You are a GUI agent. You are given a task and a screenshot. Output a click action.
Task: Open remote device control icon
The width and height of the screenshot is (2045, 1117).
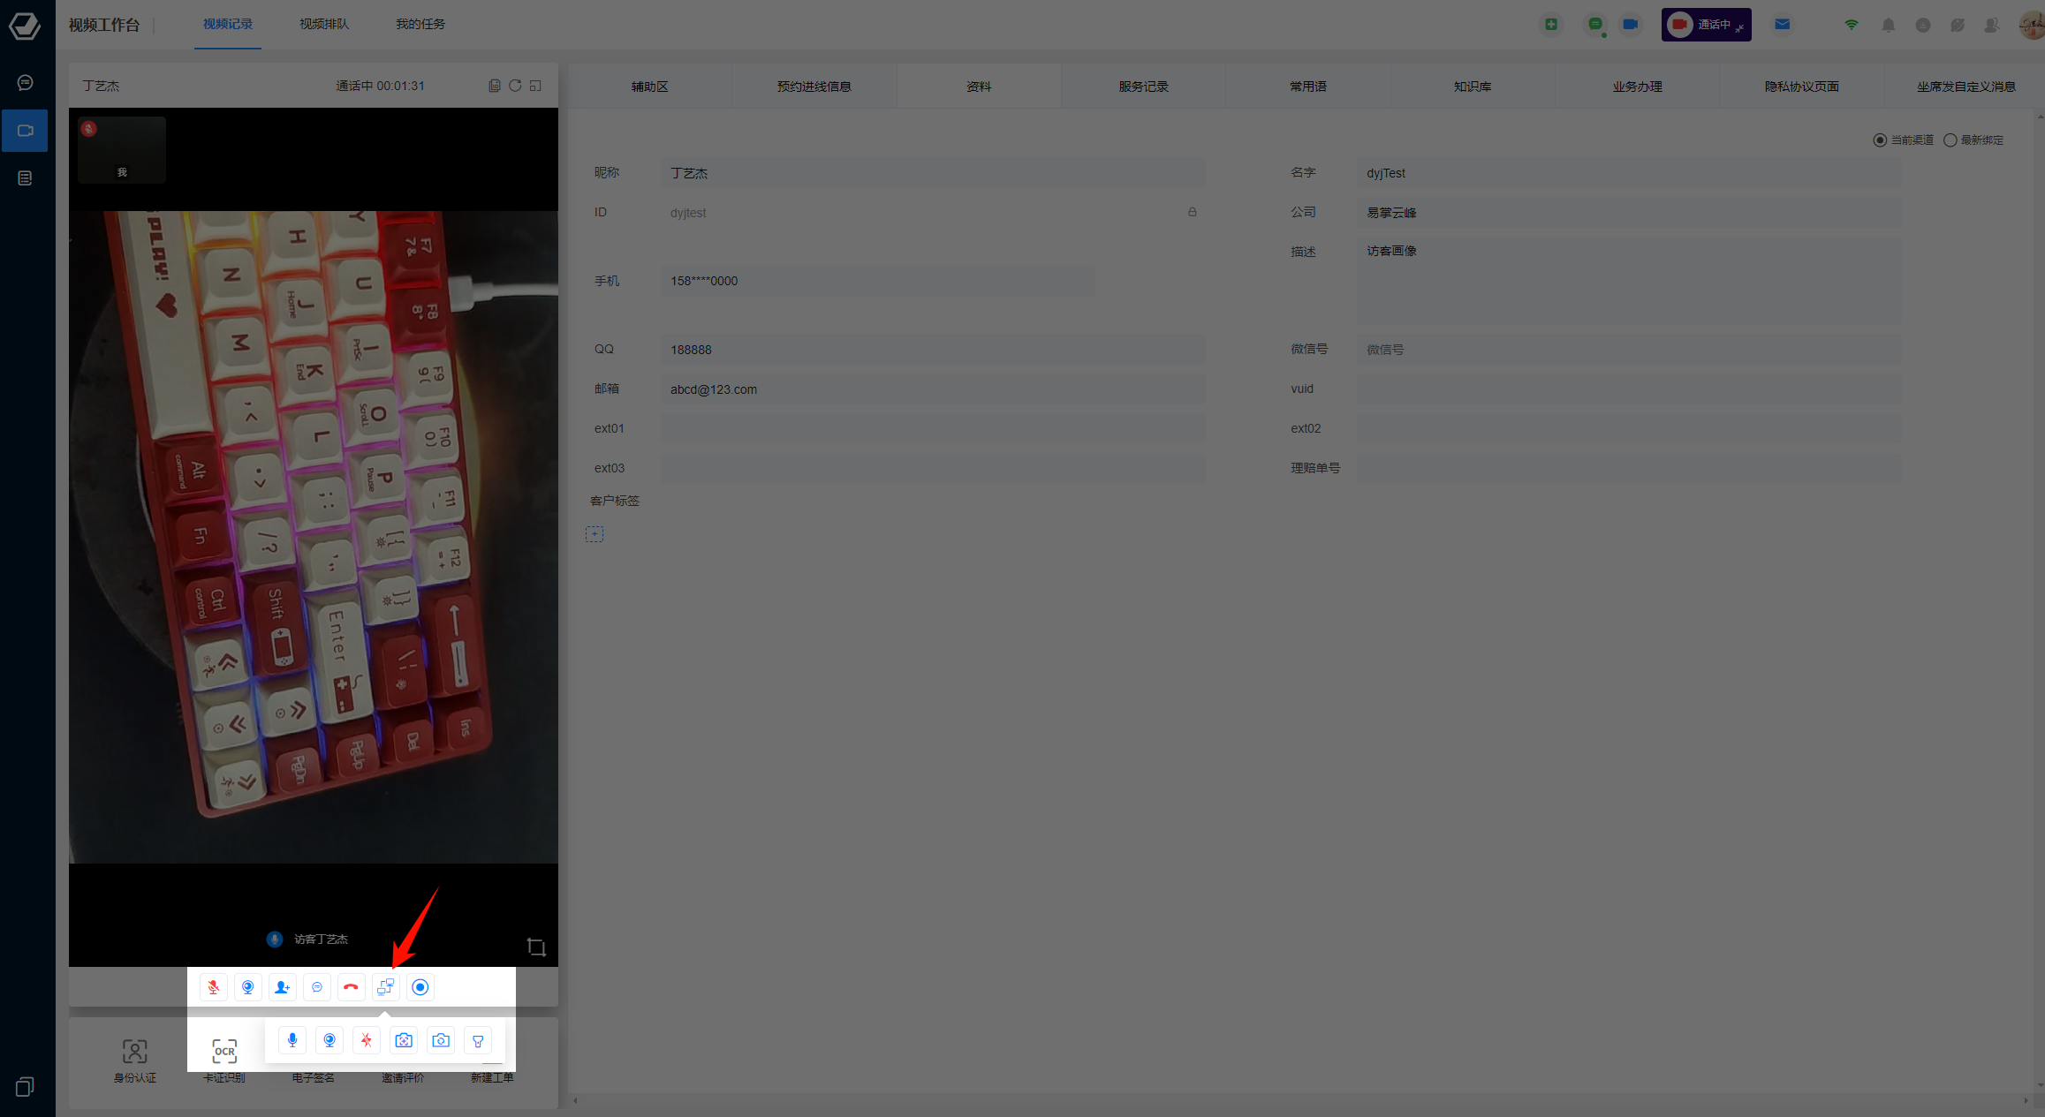(x=385, y=987)
